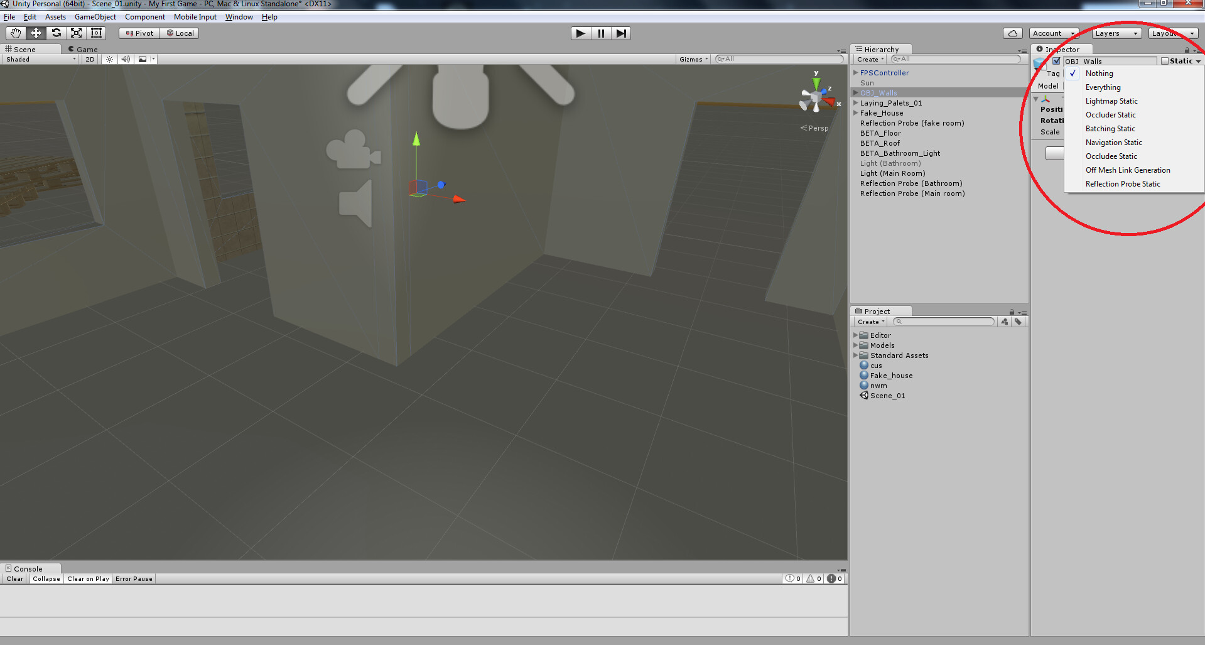Select the Scale tool

coord(76,33)
